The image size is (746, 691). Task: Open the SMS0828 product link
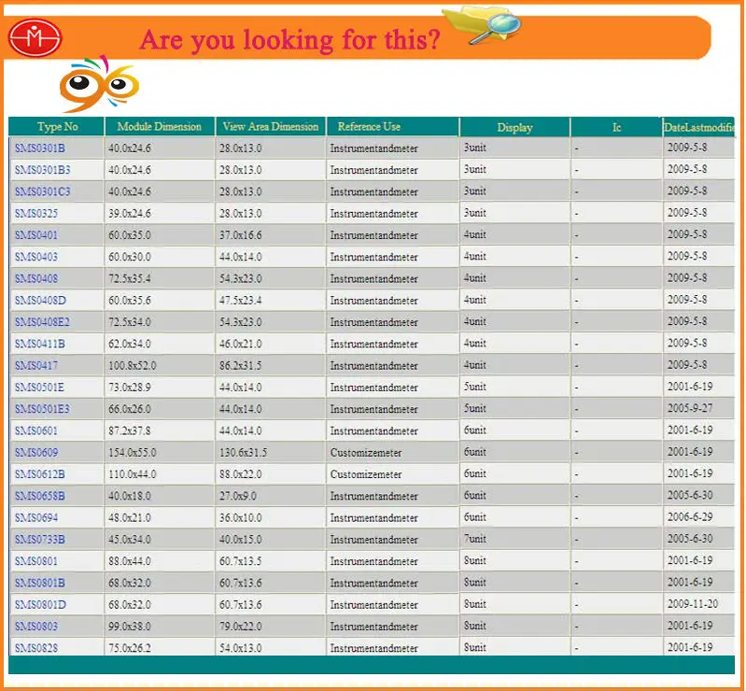tap(35, 648)
